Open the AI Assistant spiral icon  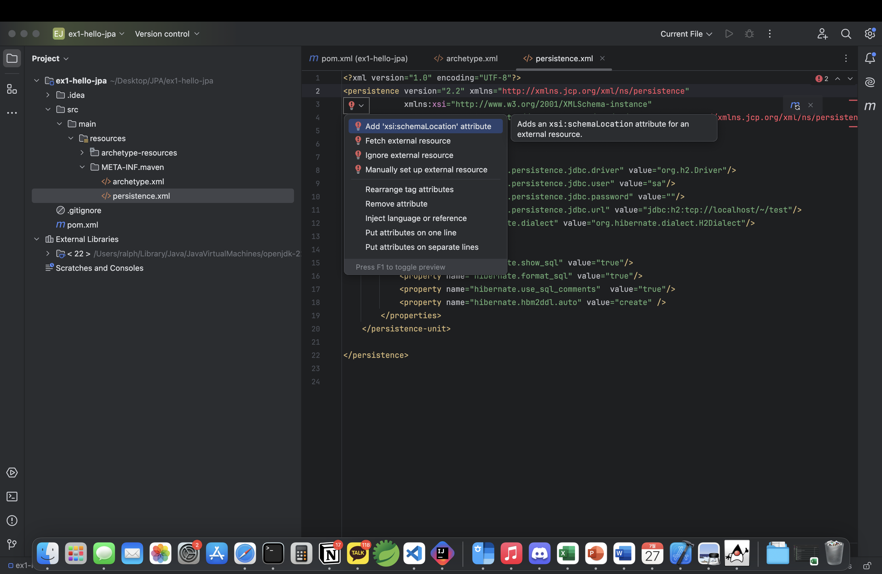pos(870,82)
